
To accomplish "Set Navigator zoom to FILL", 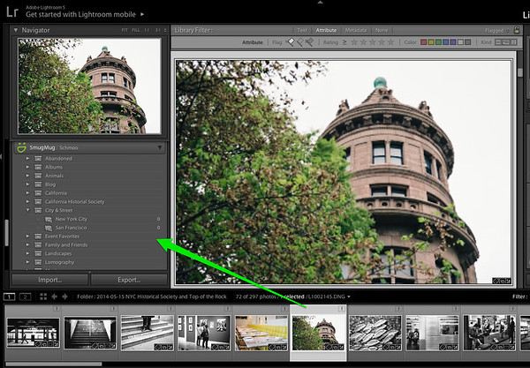I will tap(136, 30).
